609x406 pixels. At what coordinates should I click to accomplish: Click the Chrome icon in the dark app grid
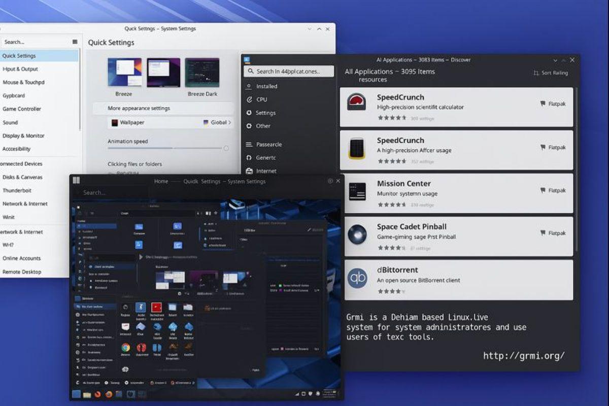click(x=125, y=348)
